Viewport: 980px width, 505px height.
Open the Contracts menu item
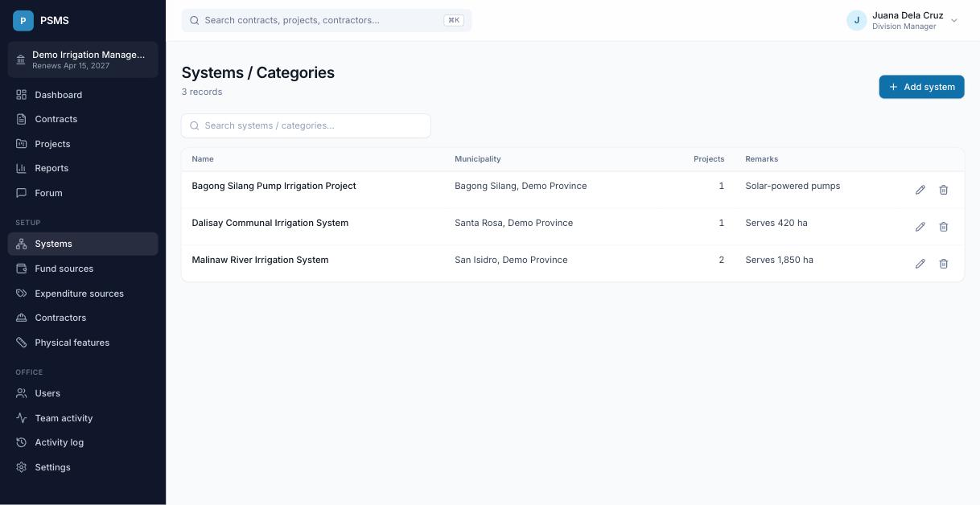coord(83,119)
